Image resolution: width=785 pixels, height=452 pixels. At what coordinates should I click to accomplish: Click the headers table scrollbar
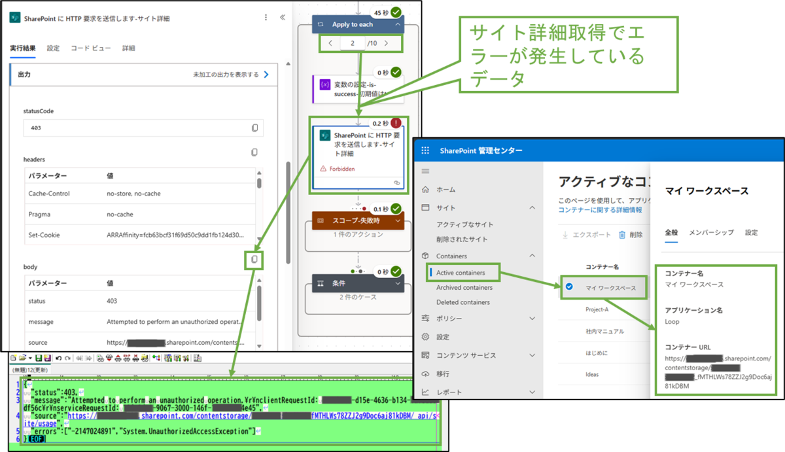(x=260, y=183)
